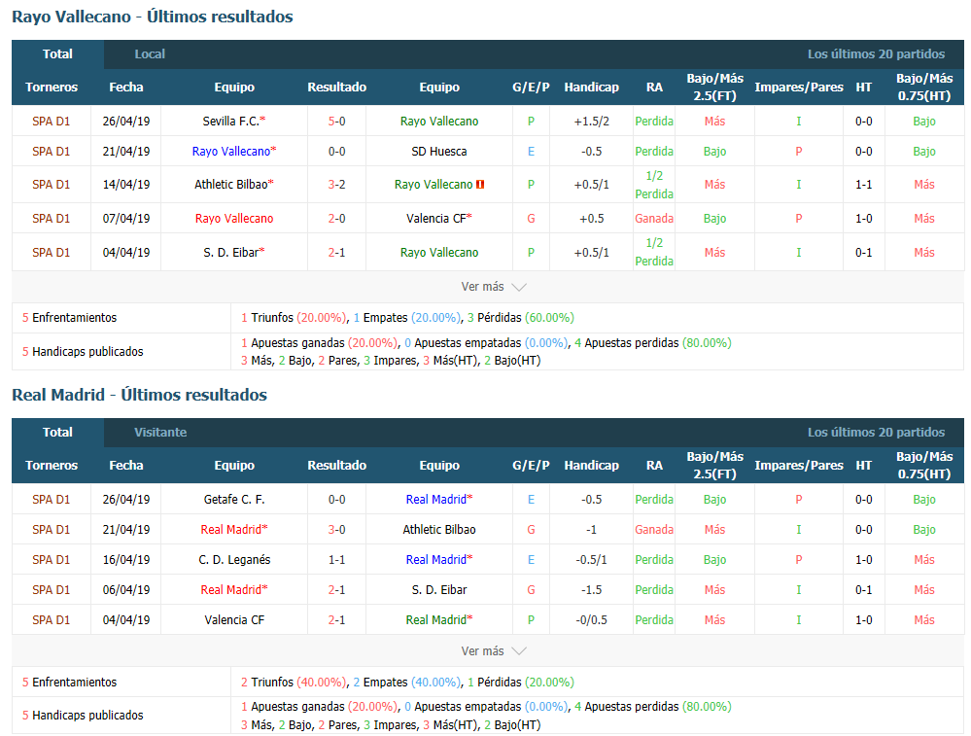Click the -0.5/1 handicap value
The height and width of the screenshot is (736, 971).
click(591, 559)
